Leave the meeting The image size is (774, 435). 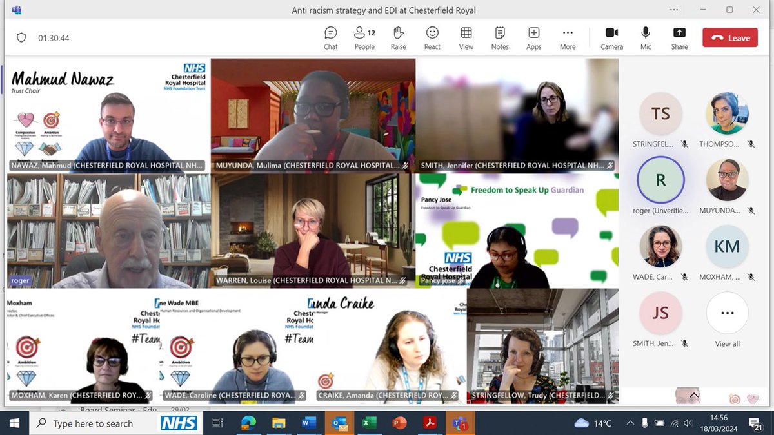pyautogui.click(x=730, y=38)
